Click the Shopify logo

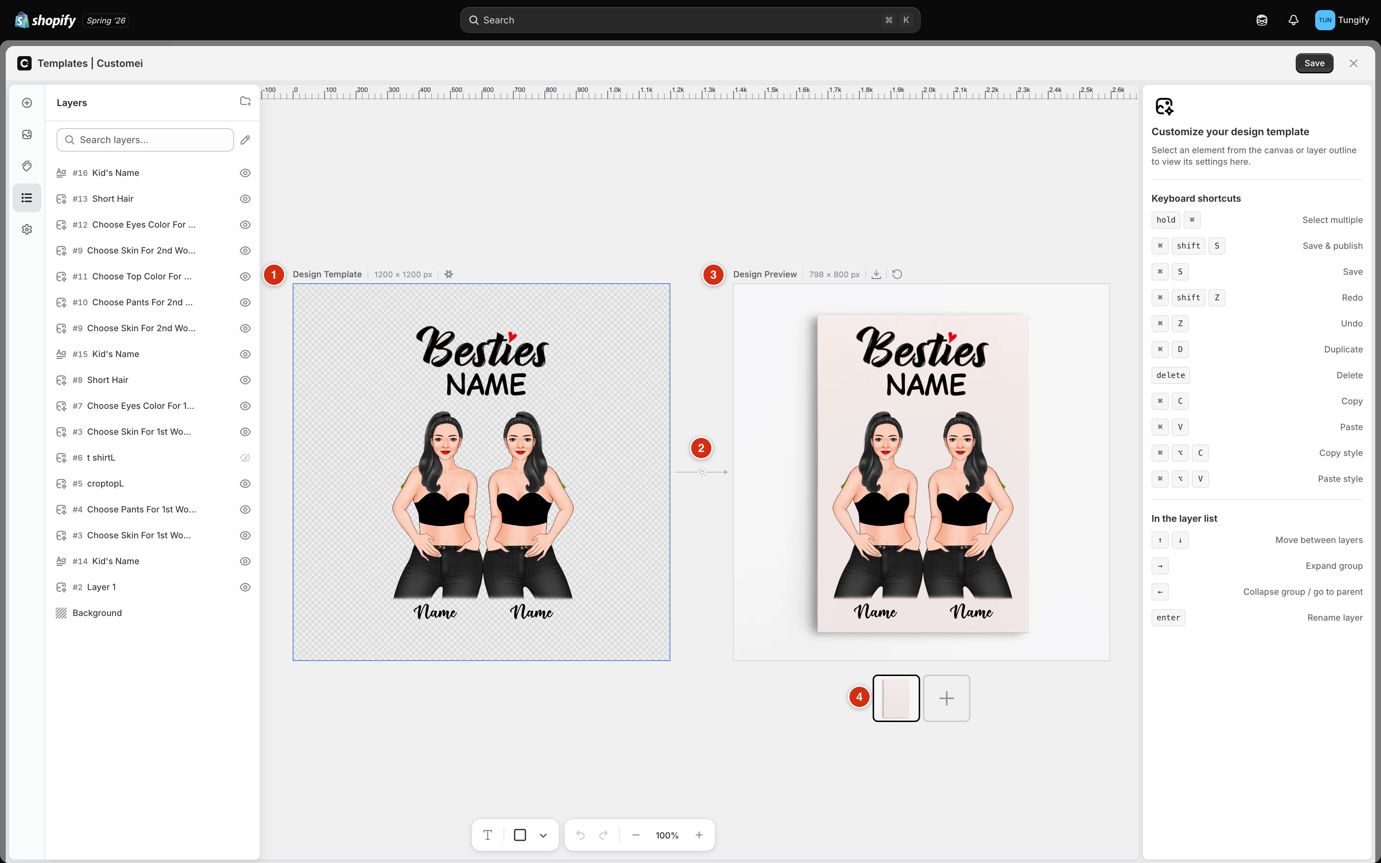(45, 20)
